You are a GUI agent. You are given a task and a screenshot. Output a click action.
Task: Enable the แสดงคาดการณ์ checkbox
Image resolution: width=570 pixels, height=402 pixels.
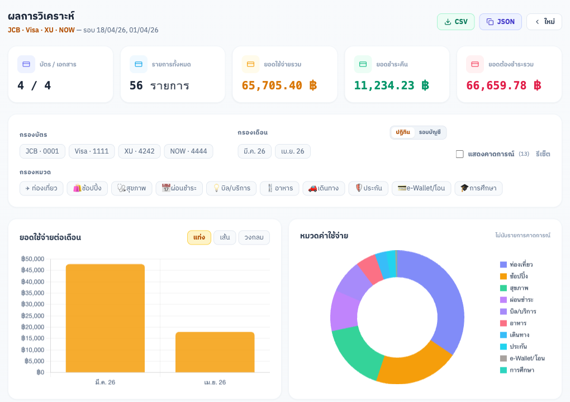click(x=460, y=154)
